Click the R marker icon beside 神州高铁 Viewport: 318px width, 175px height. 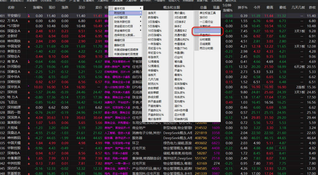click(x=29, y=41)
